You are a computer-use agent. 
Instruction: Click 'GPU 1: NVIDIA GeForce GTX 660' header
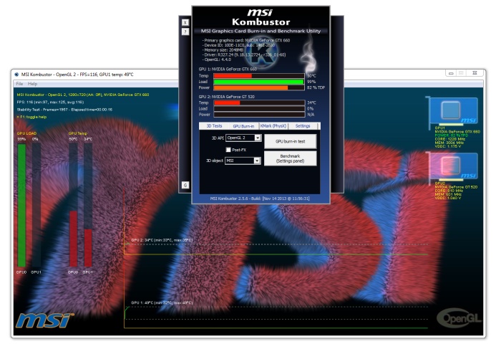click(228, 69)
